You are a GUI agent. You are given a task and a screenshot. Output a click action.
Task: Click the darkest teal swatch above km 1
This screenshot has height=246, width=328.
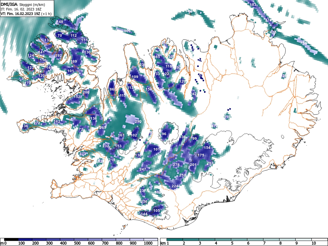click(x=174, y=239)
